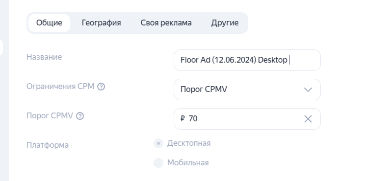Switch to the География tab
Image resolution: width=392 pixels, height=181 pixels.
pos(101,23)
